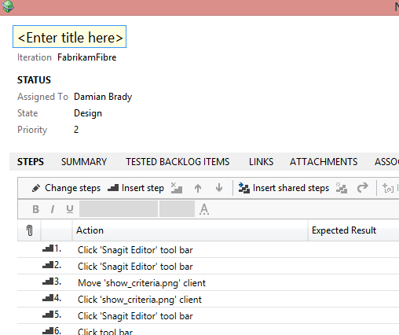
Task: Click the Insert shared steps icon
Action: tap(244, 188)
